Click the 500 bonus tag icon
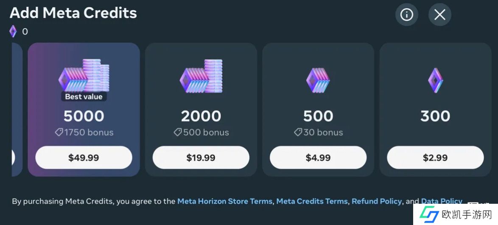Viewport: 498px width, 225px height. [178, 132]
